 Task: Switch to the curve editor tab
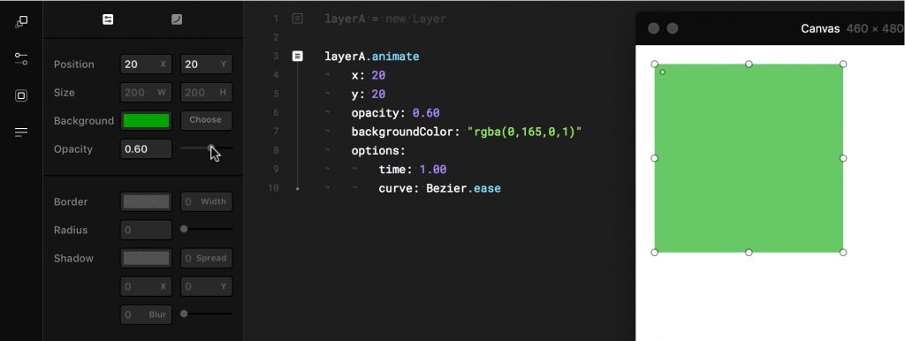click(177, 19)
